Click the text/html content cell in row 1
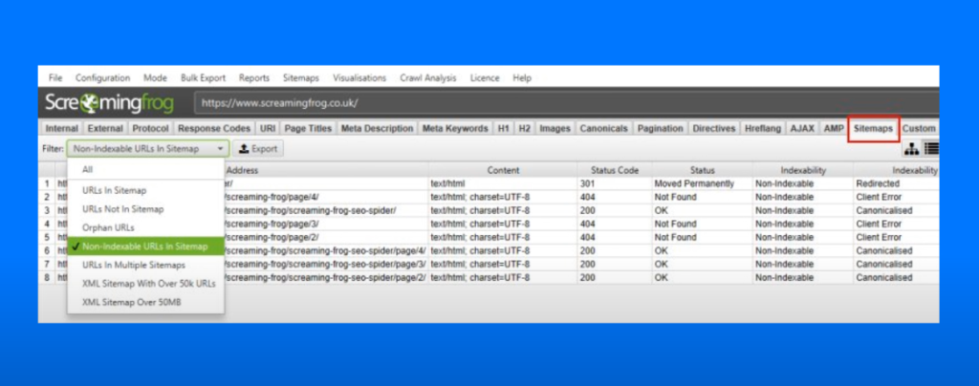Image resolution: width=979 pixels, height=386 pixels. click(x=503, y=184)
